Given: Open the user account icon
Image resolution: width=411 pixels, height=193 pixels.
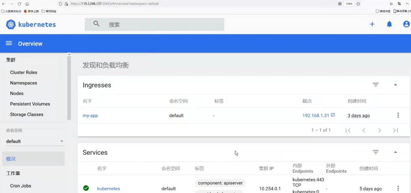Looking at the screenshot, I should (407, 24).
